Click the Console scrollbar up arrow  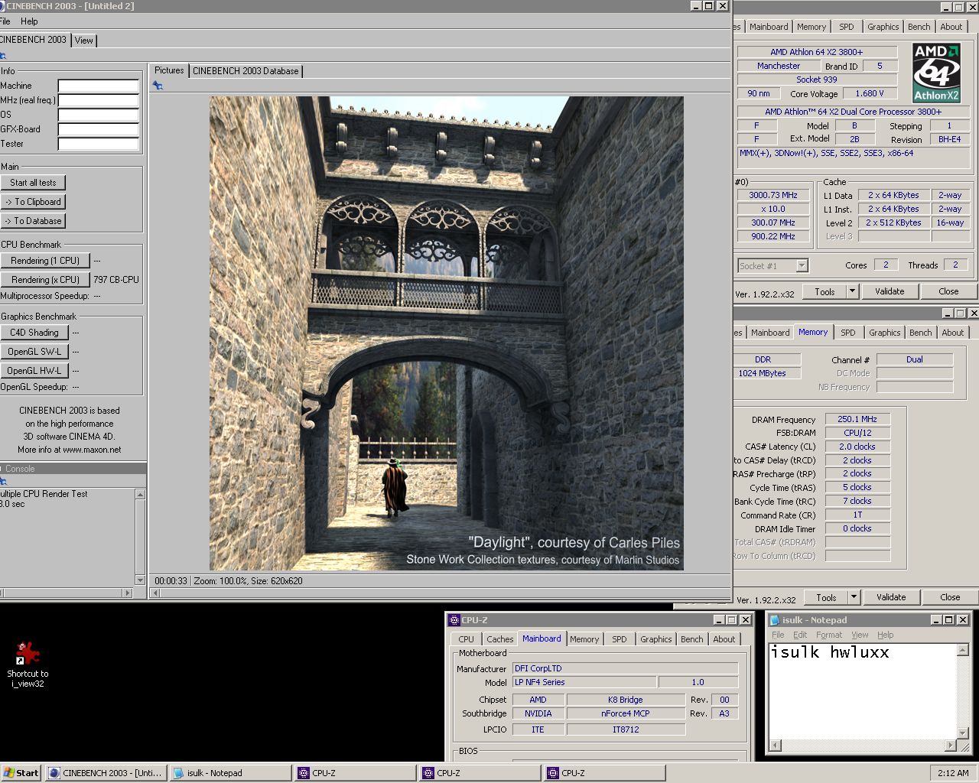pyautogui.click(x=140, y=495)
